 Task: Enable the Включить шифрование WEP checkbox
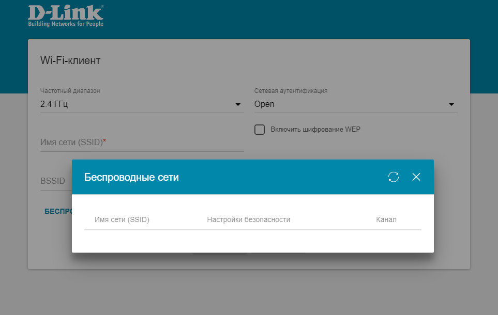tap(260, 130)
